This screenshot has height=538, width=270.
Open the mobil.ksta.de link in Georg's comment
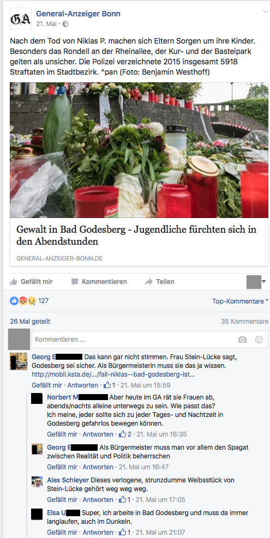click(113, 374)
